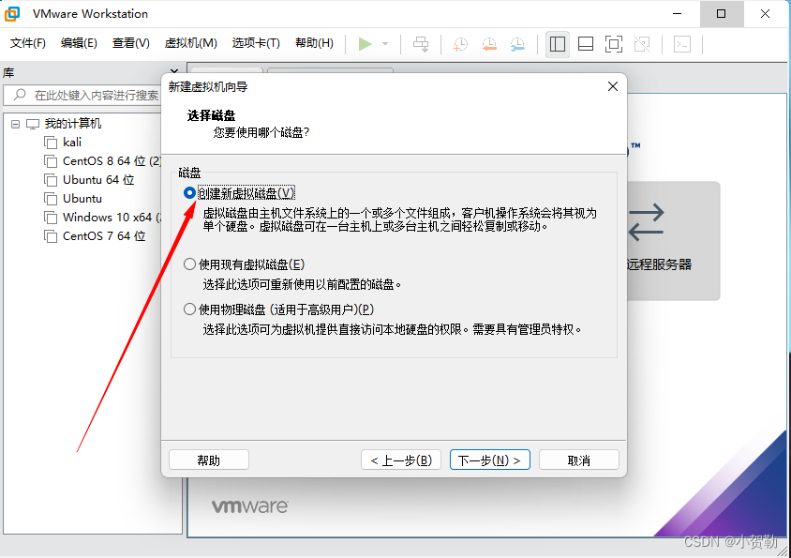Select 创建新虚拟磁盘(V) radio button

[x=189, y=193]
